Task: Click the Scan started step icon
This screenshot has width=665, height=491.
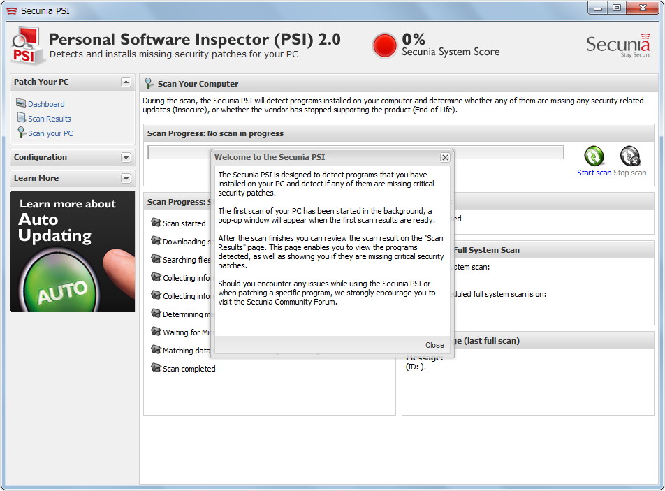Action: tap(156, 222)
